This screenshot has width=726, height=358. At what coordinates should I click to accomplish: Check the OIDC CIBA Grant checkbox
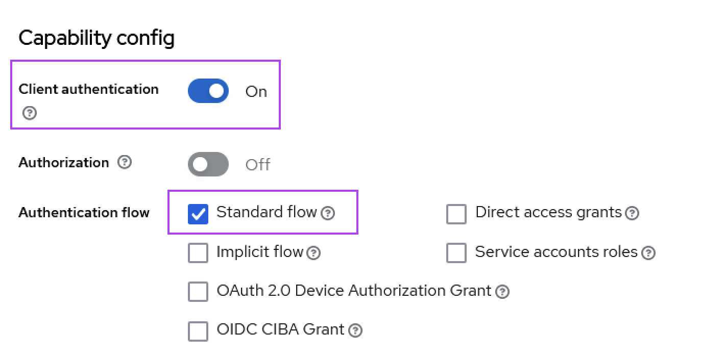click(198, 331)
